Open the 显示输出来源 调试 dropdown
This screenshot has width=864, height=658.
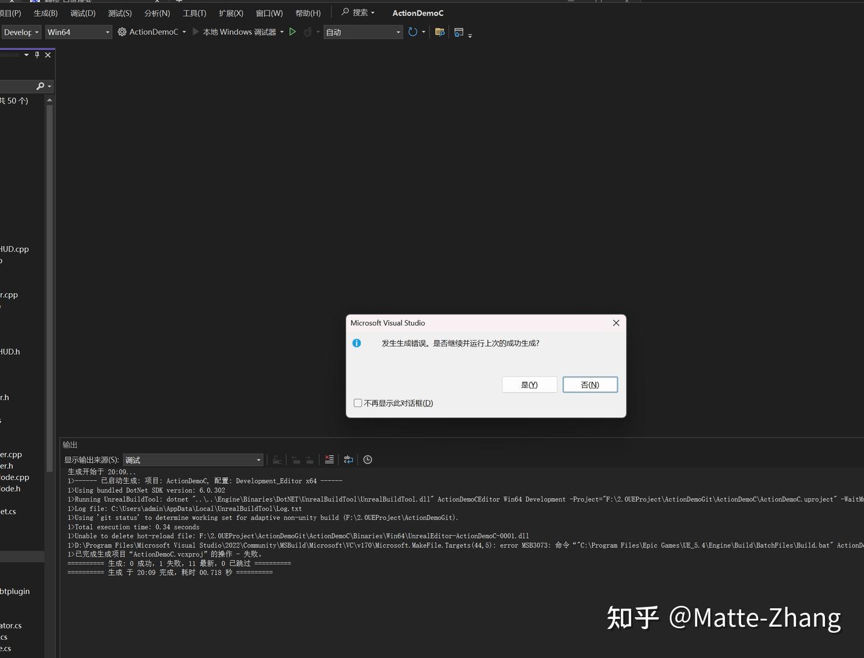(x=258, y=460)
